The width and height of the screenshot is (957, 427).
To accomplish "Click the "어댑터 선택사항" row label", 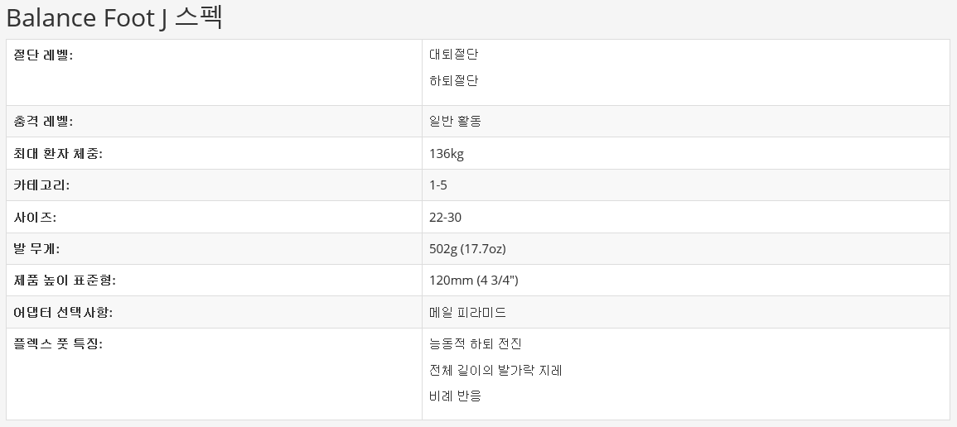I will pos(63,313).
